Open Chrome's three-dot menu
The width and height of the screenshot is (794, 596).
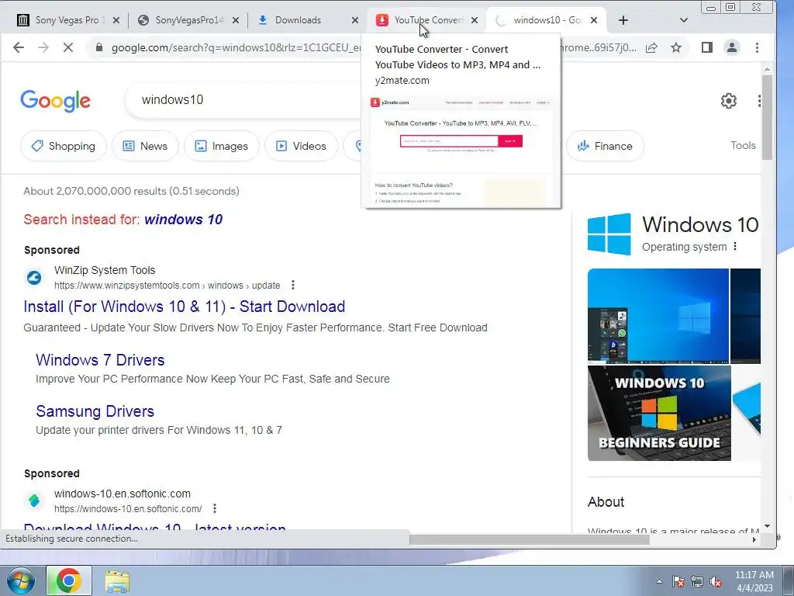click(757, 47)
